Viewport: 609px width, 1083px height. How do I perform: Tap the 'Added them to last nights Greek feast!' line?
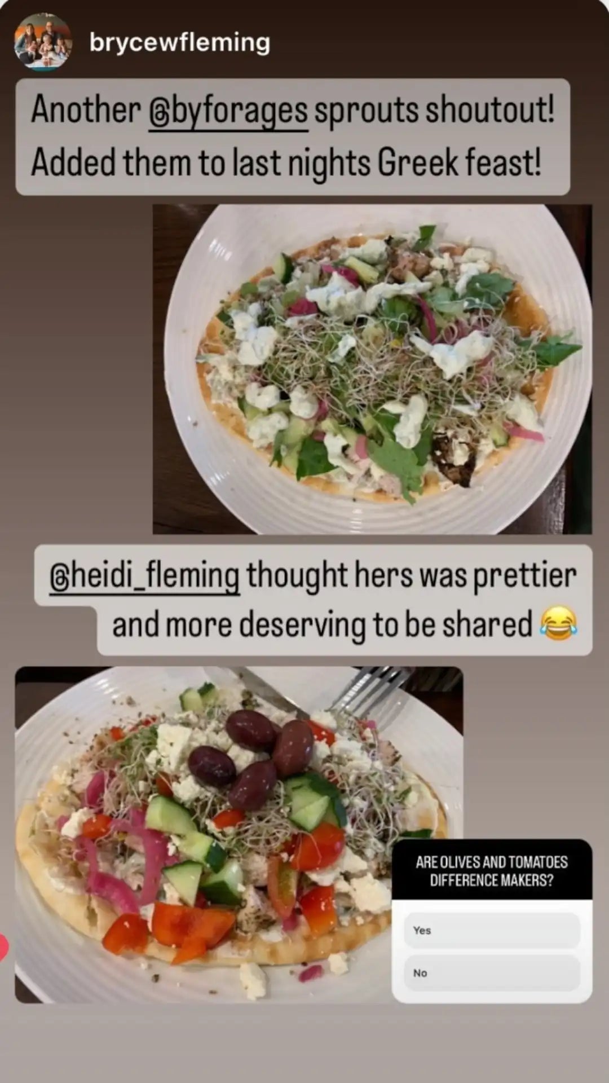point(286,162)
